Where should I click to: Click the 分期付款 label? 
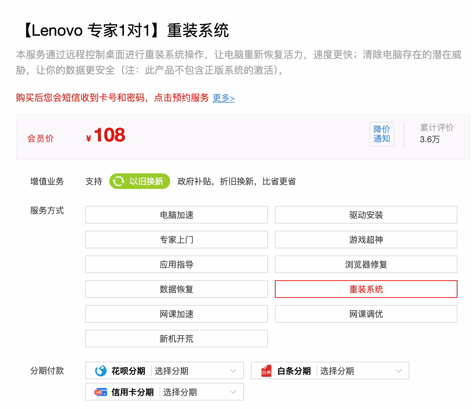click(47, 371)
